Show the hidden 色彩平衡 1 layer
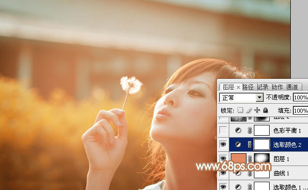This screenshot has width=308, height=190. tap(223, 130)
